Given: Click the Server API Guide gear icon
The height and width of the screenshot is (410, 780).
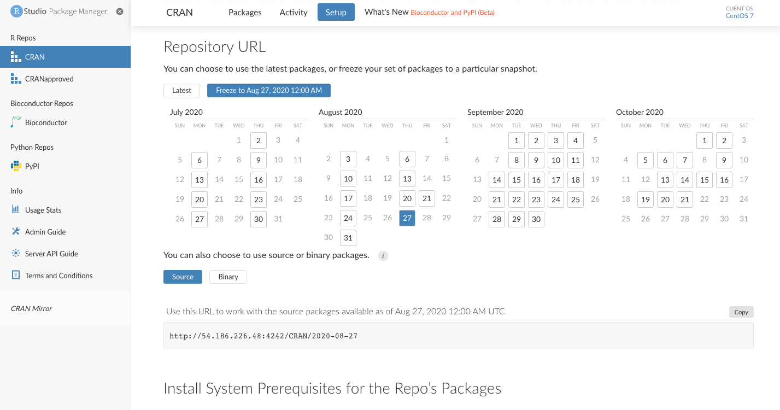Looking at the screenshot, I should click(x=16, y=254).
